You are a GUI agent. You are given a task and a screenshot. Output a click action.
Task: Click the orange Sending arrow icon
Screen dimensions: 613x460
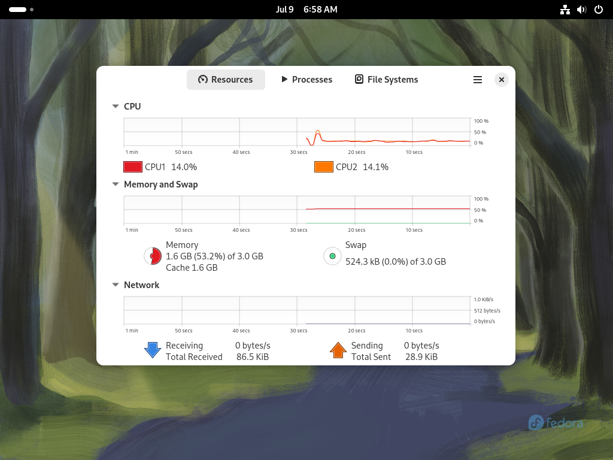tap(338, 350)
